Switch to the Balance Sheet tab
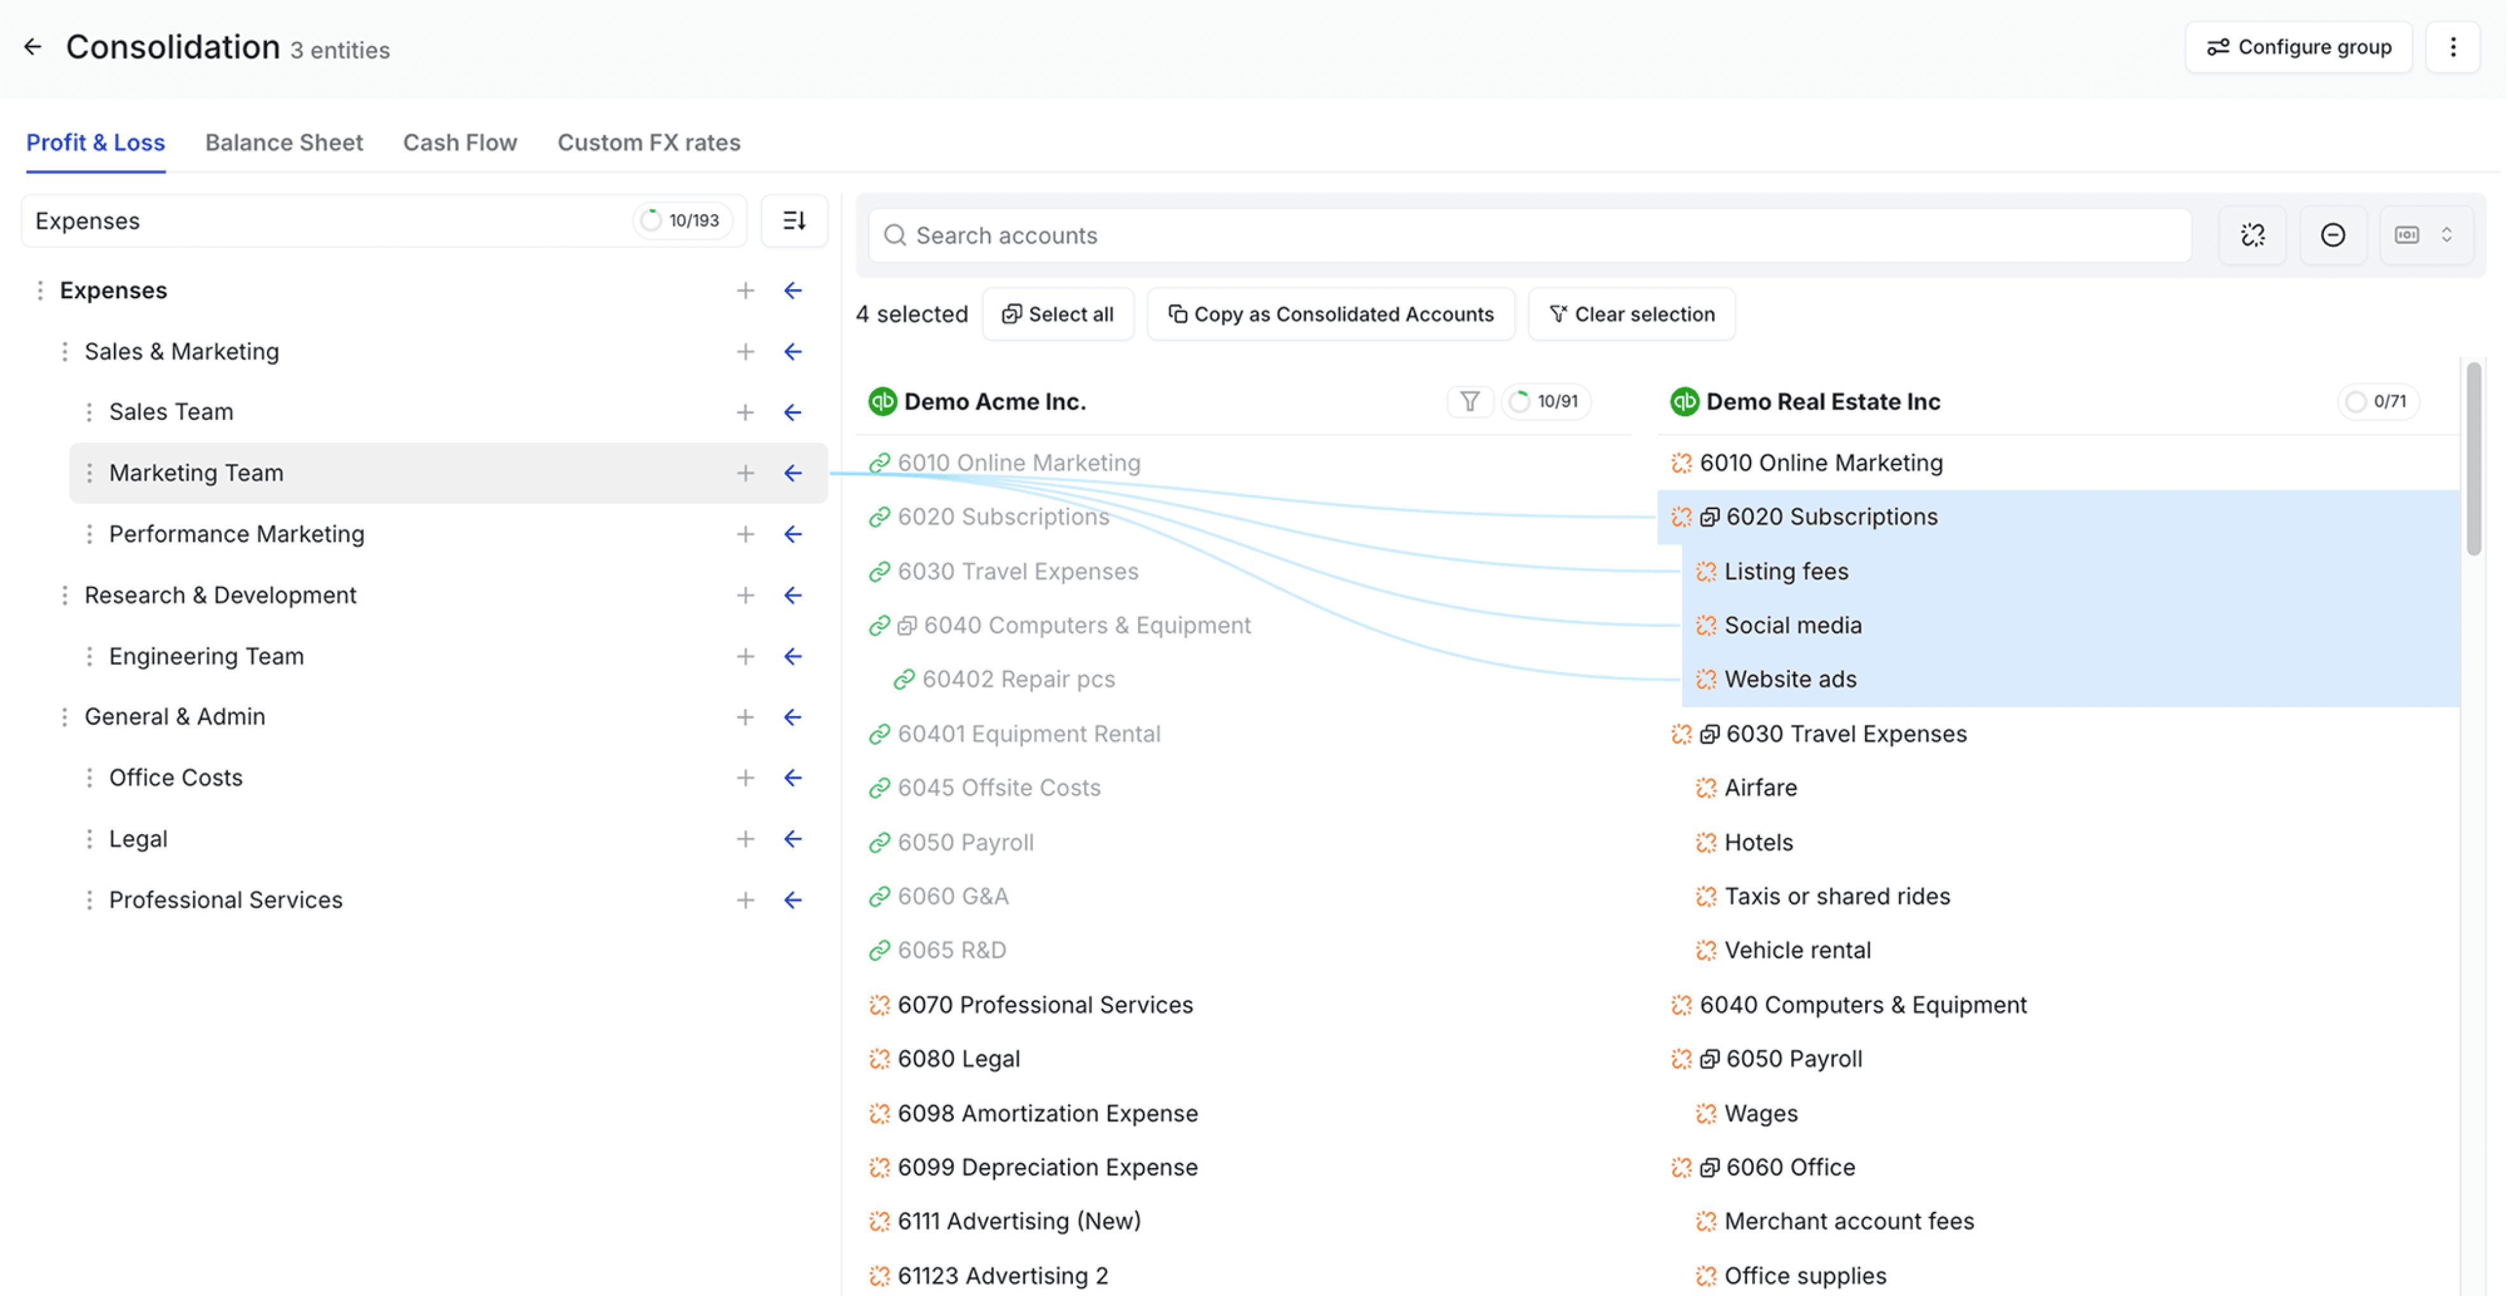Image resolution: width=2508 pixels, height=1296 pixels. (284, 142)
